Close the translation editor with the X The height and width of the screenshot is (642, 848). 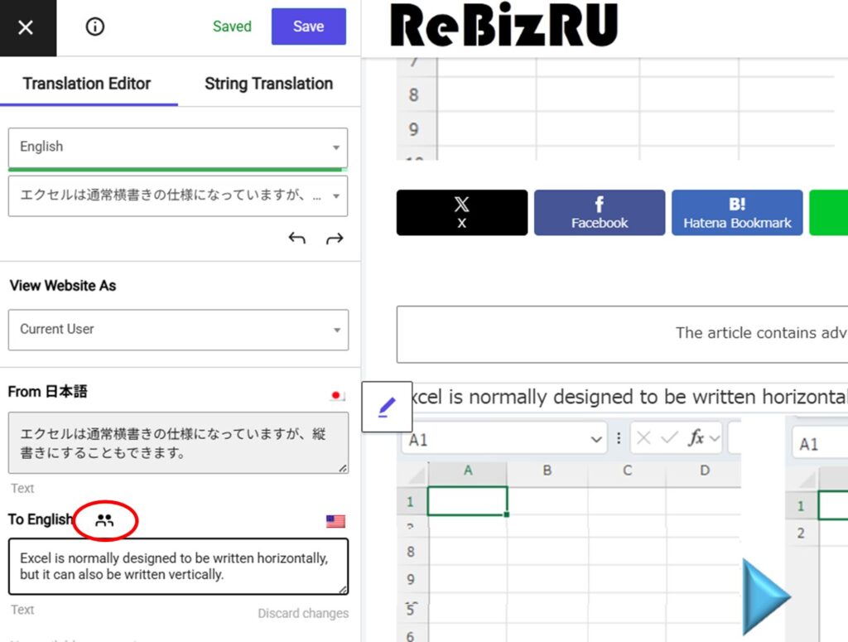point(26,27)
